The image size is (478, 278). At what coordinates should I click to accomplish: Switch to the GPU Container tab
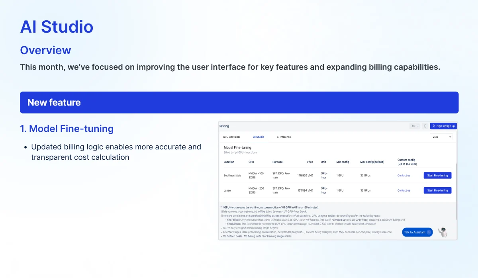click(231, 137)
